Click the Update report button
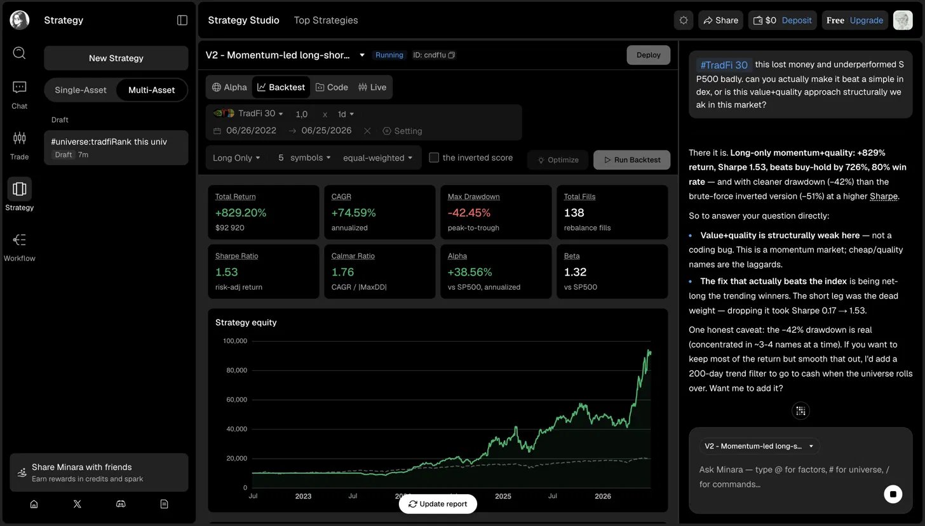This screenshot has height=526, width=925. [438, 504]
